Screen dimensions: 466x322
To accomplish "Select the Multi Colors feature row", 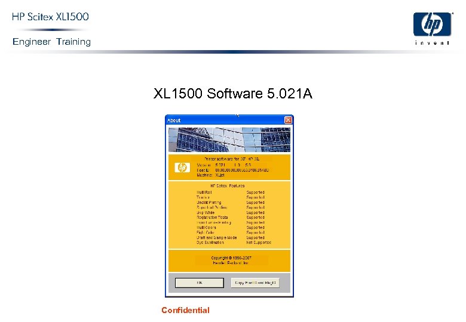I will 231,228.
